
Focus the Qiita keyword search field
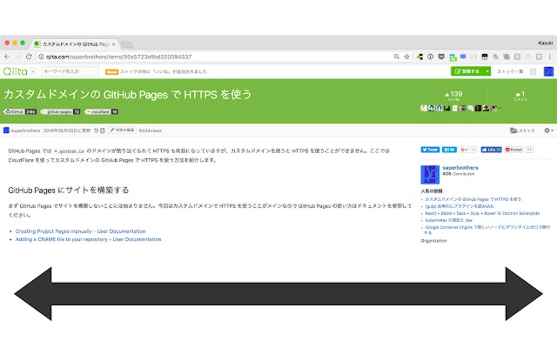70,71
